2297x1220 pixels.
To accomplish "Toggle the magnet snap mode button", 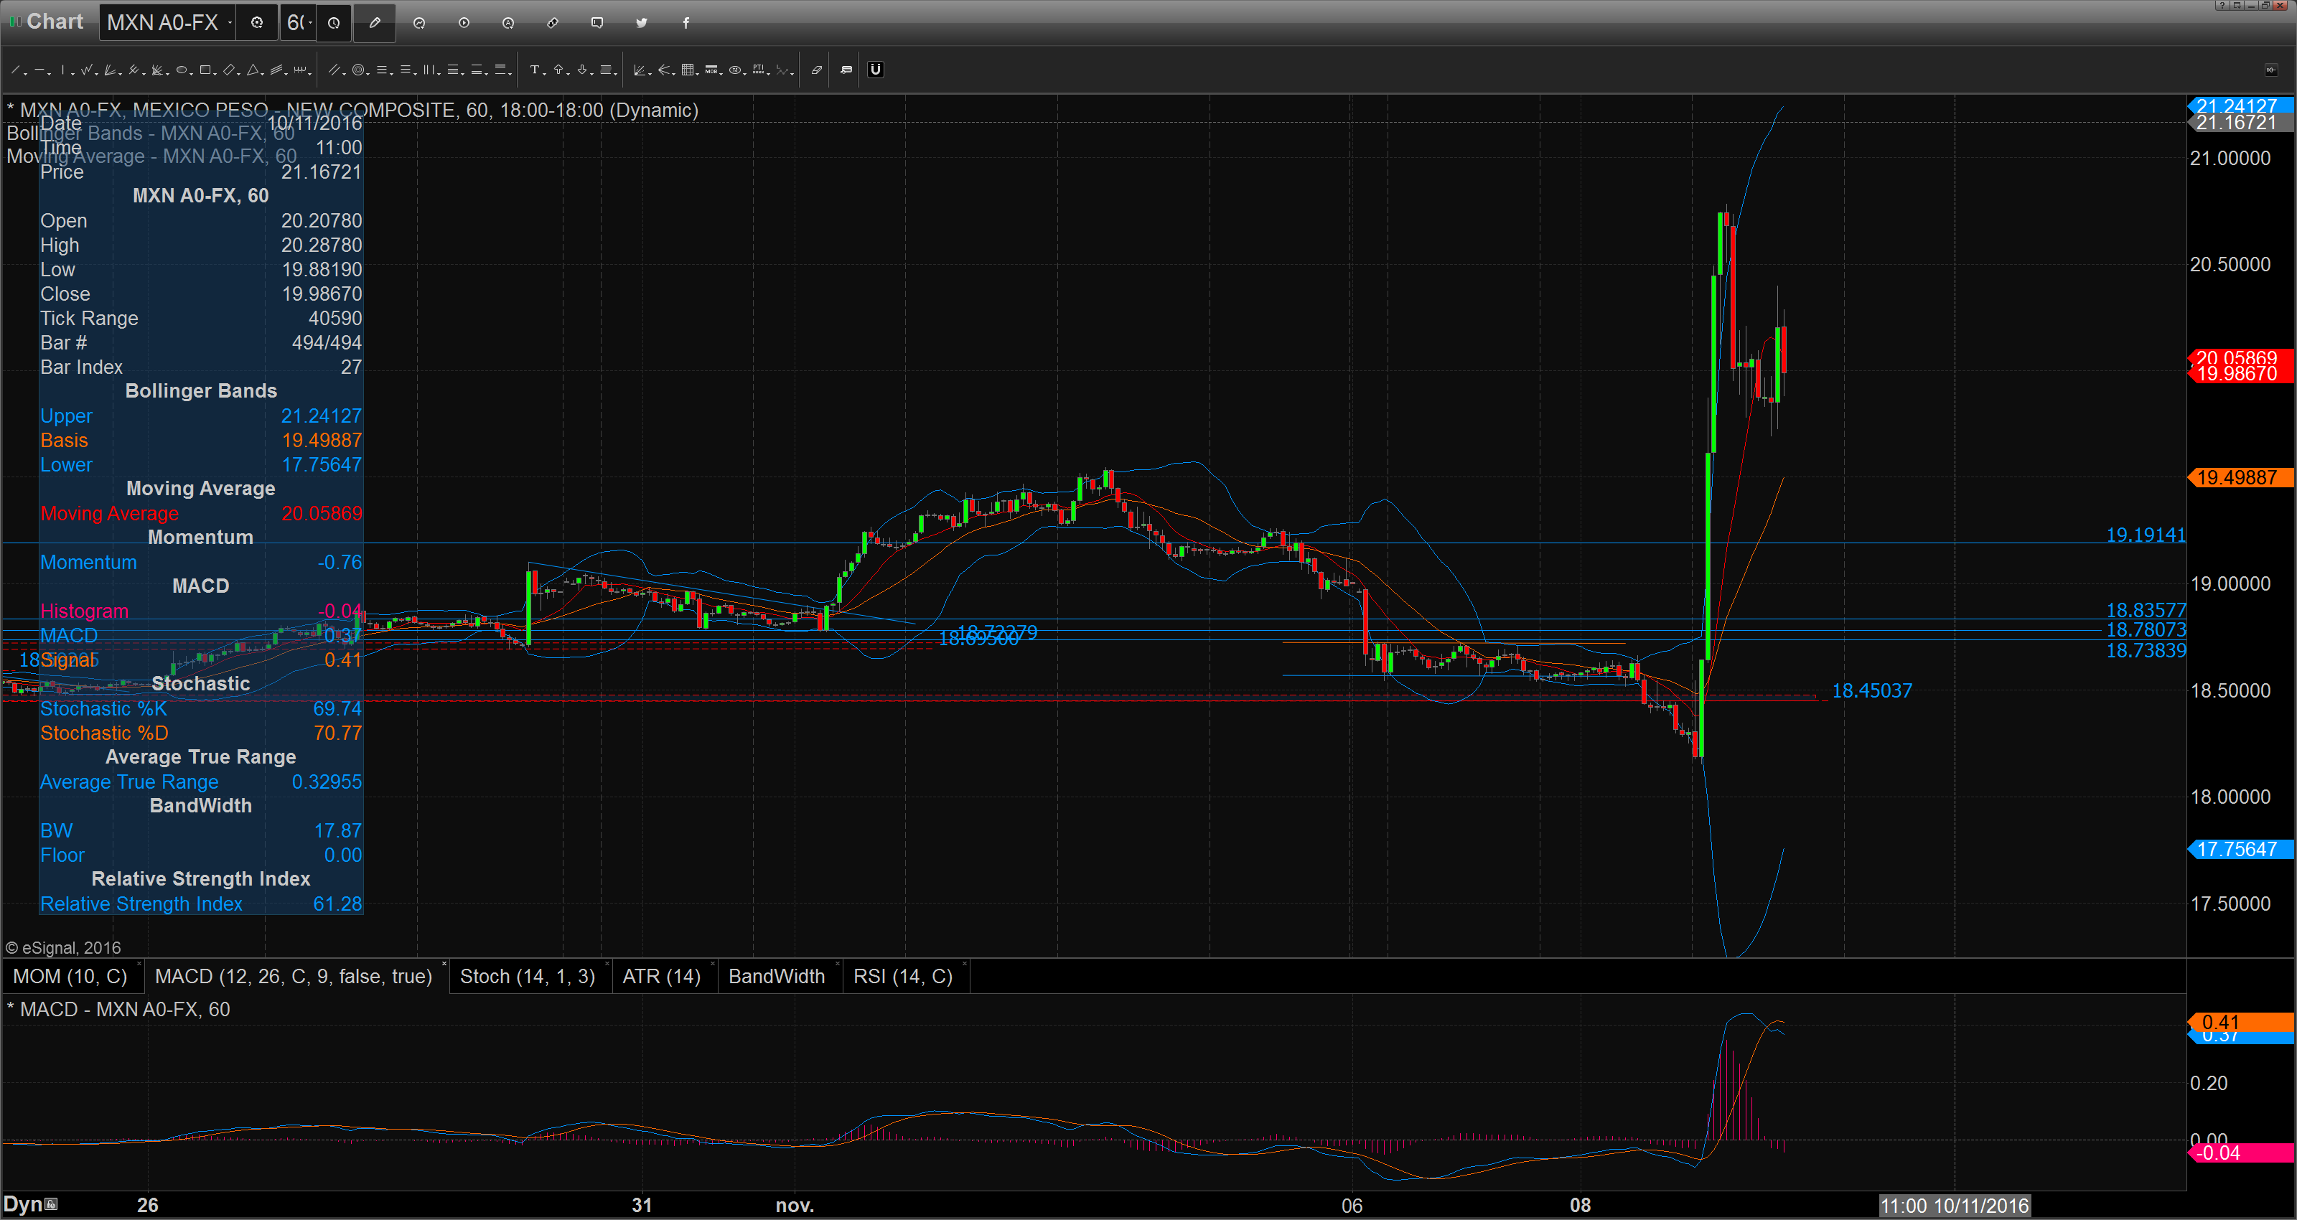I will 876,70.
